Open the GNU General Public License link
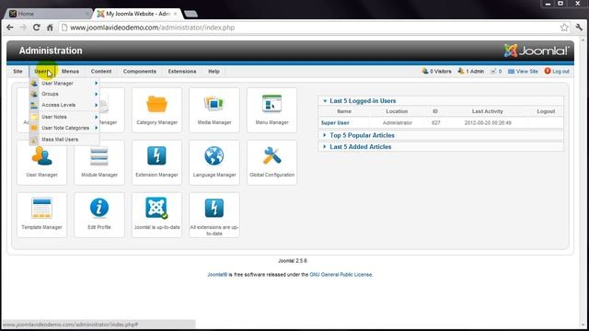The height and width of the screenshot is (331, 589). tap(341, 275)
